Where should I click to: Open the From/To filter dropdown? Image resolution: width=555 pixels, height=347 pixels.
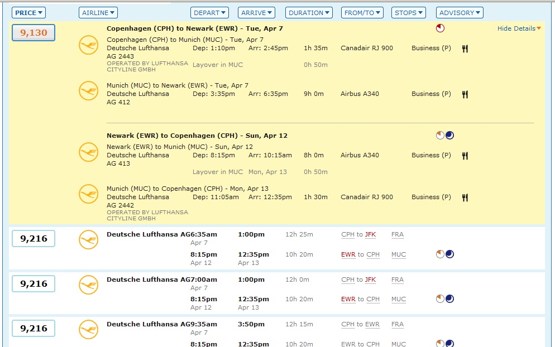tap(362, 13)
